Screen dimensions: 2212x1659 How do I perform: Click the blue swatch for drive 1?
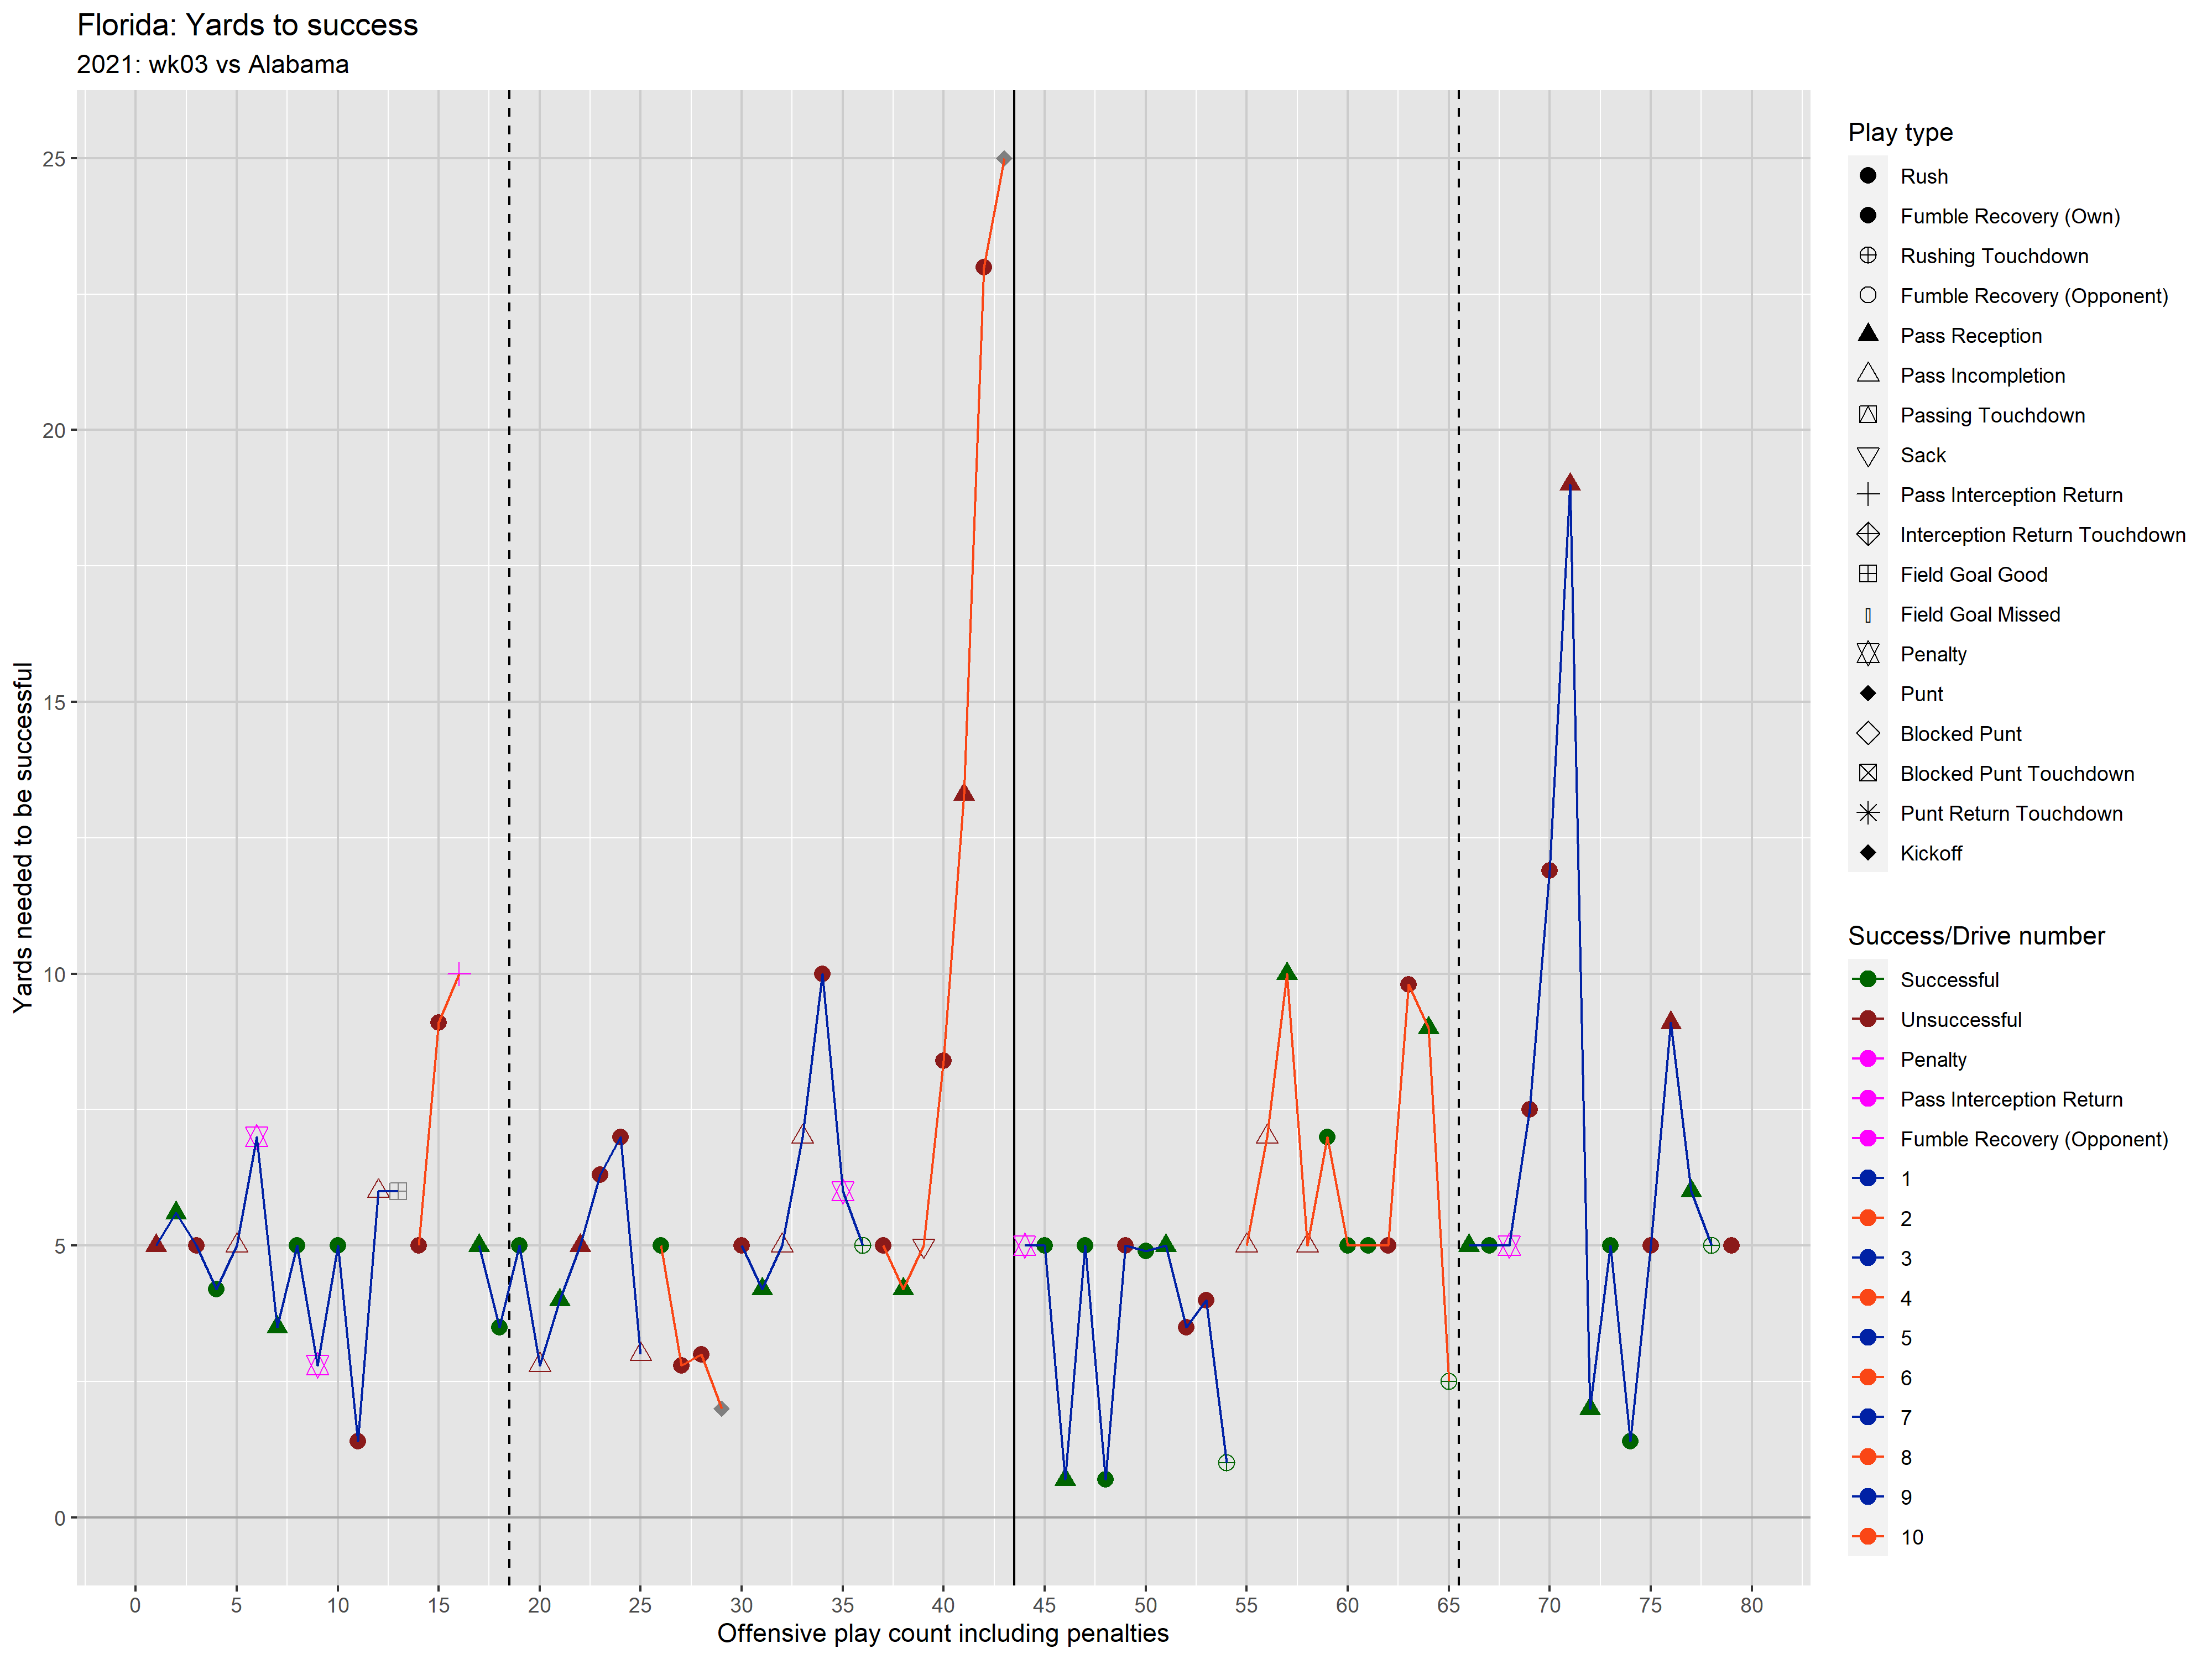pyautogui.click(x=1867, y=1178)
